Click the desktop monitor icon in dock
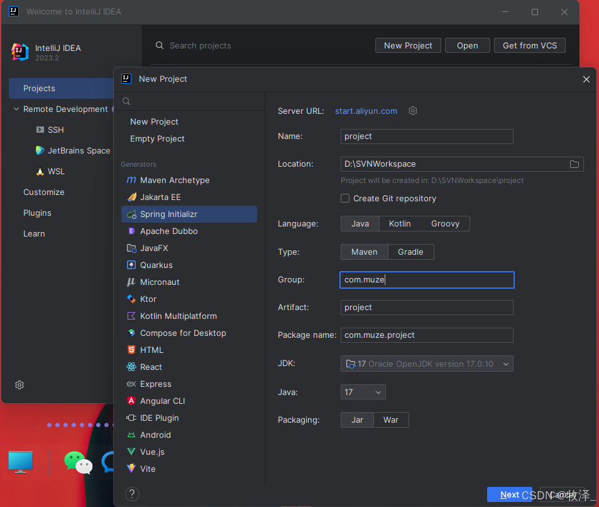The width and height of the screenshot is (599, 507). [21, 462]
